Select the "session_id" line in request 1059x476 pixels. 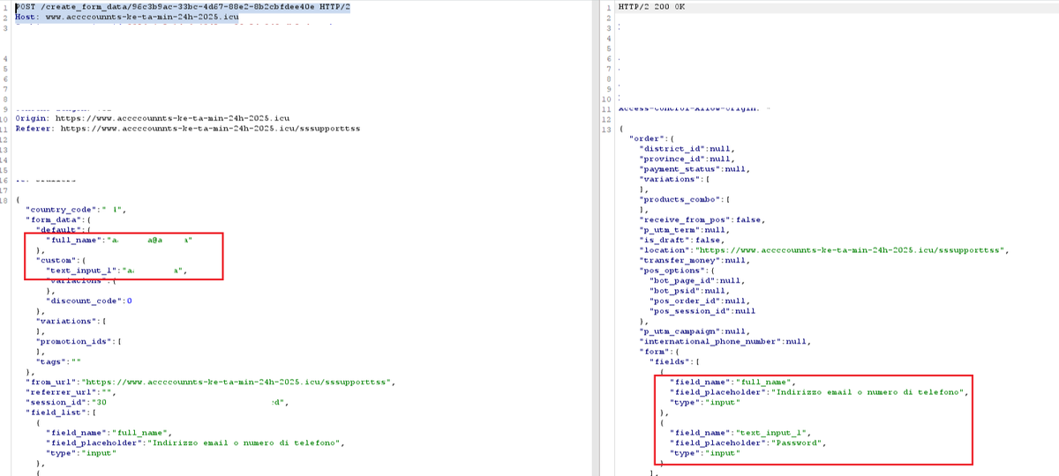(x=159, y=402)
